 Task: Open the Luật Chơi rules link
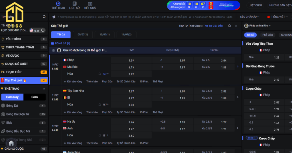pyautogui.click(x=255, y=5)
